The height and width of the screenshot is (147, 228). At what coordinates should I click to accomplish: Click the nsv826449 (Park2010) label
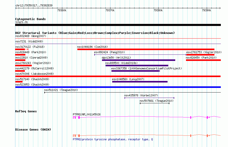click(x=31, y=52)
